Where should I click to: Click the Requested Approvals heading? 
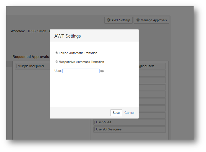(31, 56)
